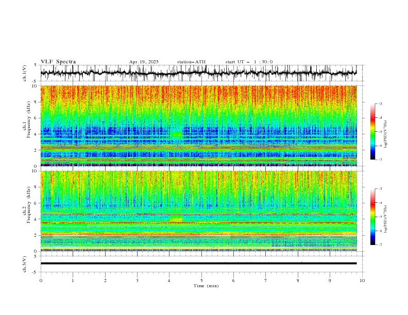Click the "ch.3(V)" axis label
The image size is (408, 315).
(25, 264)
